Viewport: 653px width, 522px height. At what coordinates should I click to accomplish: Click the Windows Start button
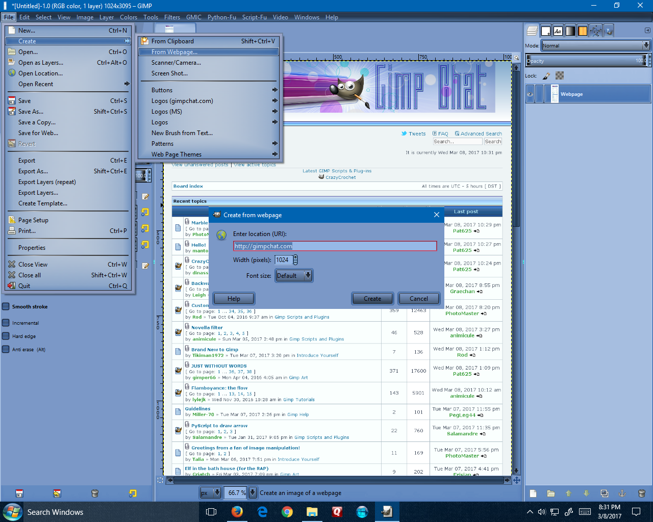(x=12, y=512)
